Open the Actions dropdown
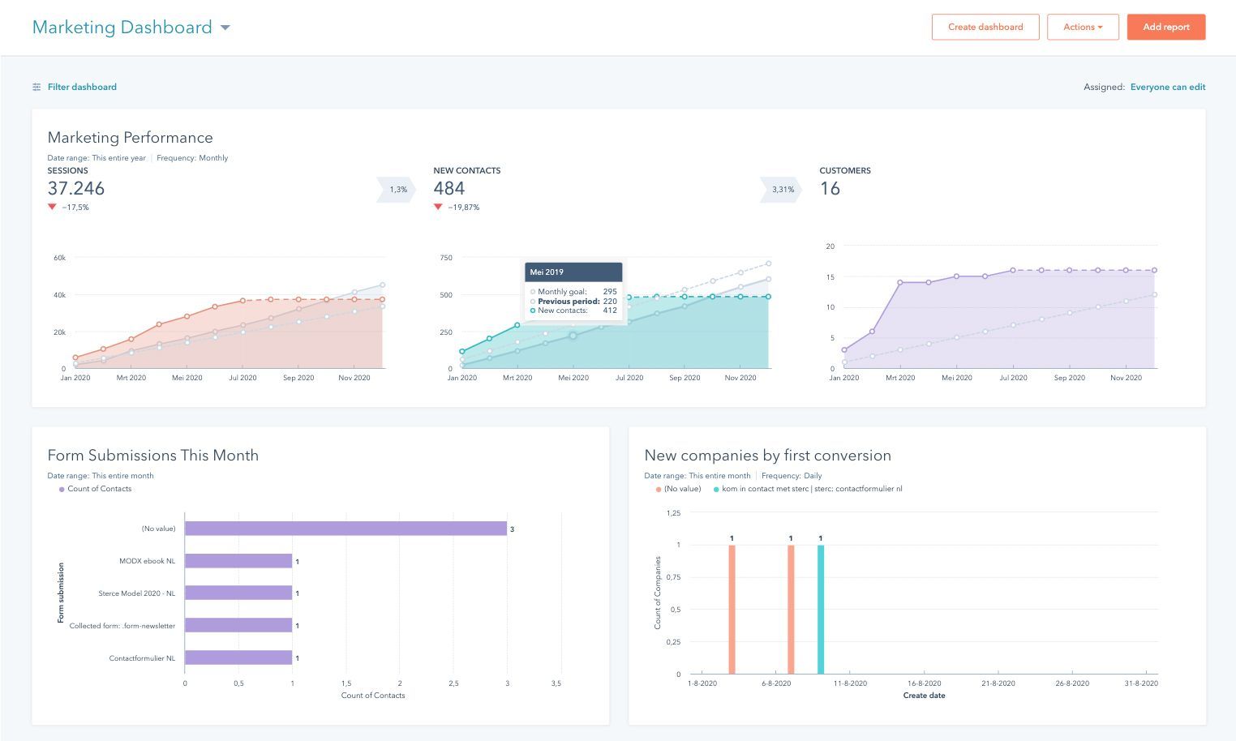 pos(1083,27)
